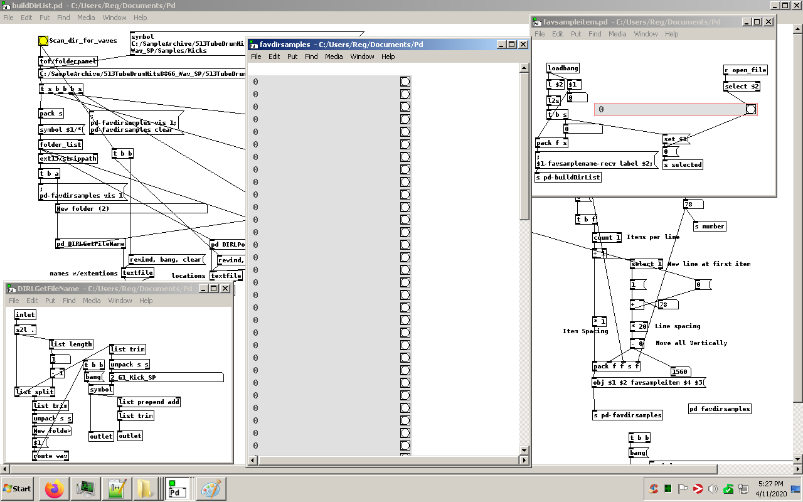This screenshot has height=502, width=803.
Task: Open 'pd favdirsamples' subpatch object
Action: (x=720, y=409)
